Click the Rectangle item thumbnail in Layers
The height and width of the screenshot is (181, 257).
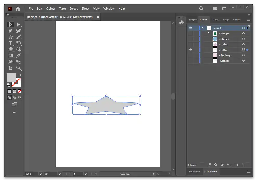[x=215, y=55]
